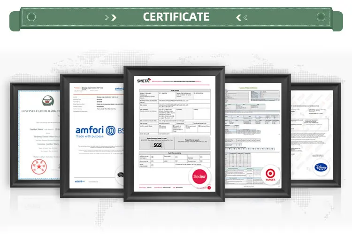Image resolution: width=352 pixels, height=234 pixels.
Task: Click the Target bullseye logo
Action: [270, 174]
